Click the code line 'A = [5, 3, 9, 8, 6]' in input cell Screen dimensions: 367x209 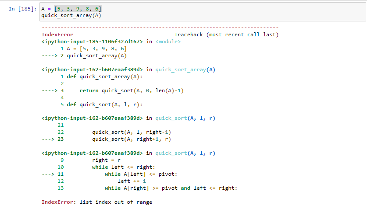(71, 9)
